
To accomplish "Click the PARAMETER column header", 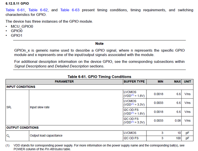I will tap(64, 82).
